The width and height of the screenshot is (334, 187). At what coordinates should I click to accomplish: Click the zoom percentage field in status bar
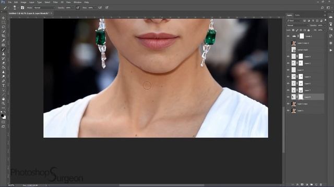tap(11, 185)
